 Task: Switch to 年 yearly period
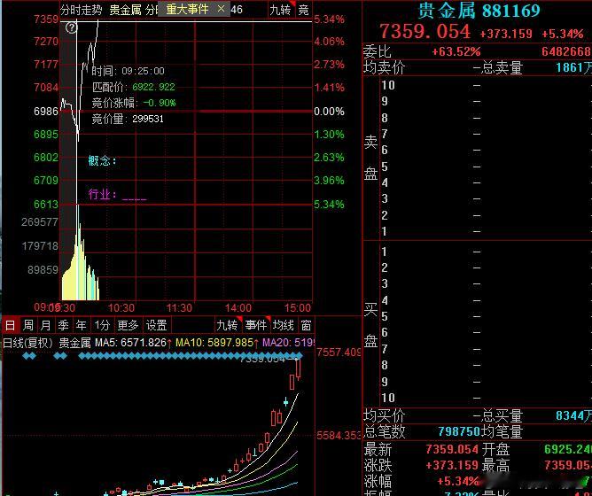pyautogui.click(x=82, y=325)
